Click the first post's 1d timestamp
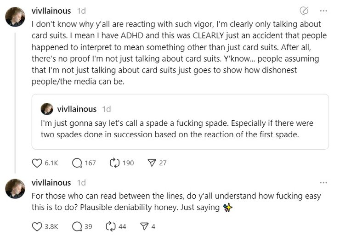 click(81, 11)
